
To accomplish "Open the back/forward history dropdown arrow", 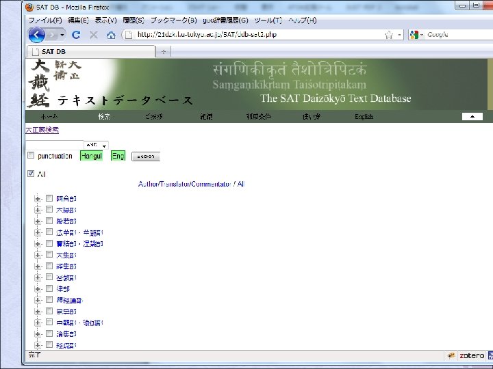I will [x=62, y=35].
